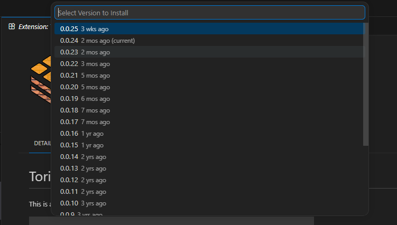Pick version 0.0.10 from three years ago
The width and height of the screenshot is (397, 225).
pyautogui.click(x=83, y=203)
